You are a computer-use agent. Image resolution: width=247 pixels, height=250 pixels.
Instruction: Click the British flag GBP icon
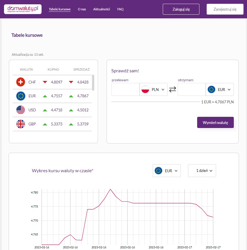(x=21, y=124)
